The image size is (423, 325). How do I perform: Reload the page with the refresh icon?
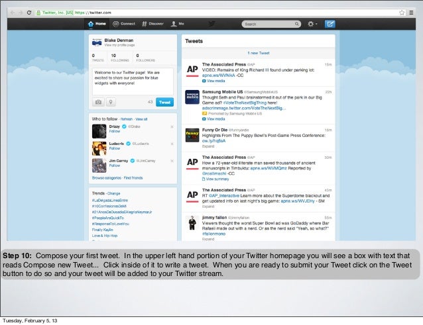tap(29, 13)
